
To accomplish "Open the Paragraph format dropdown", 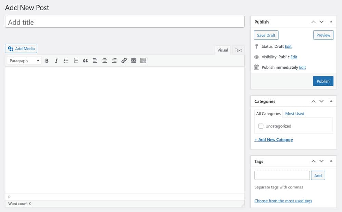I will (24, 61).
